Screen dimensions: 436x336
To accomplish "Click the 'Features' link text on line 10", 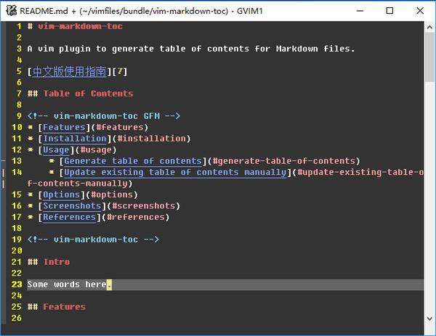I will pyautogui.click(x=64, y=128).
